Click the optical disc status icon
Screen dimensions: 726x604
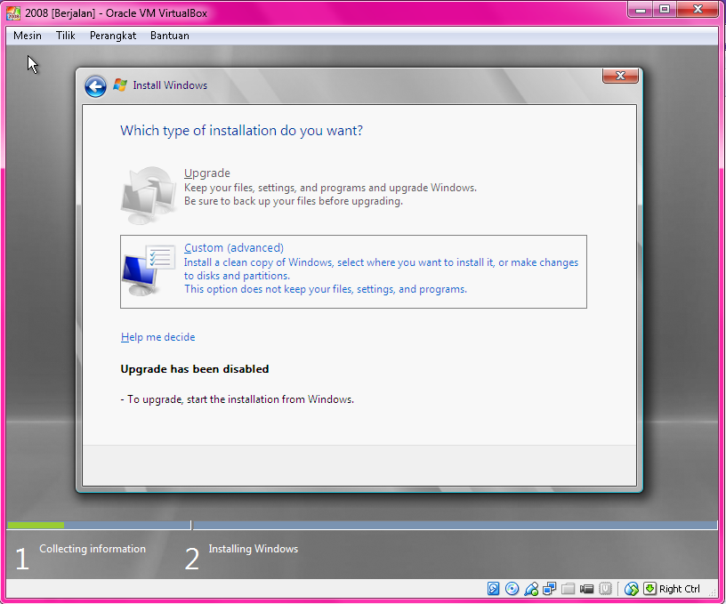pyautogui.click(x=512, y=589)
